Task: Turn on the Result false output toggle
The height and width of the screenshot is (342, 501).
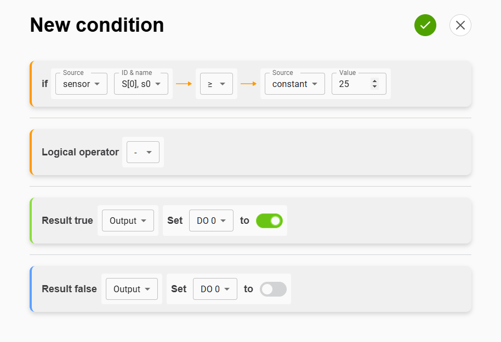Action: coord(273,289)
